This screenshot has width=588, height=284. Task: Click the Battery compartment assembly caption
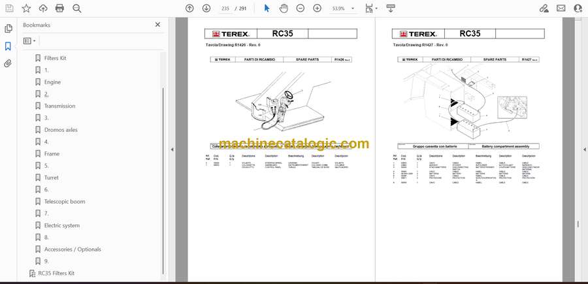[x=505, y=146]
